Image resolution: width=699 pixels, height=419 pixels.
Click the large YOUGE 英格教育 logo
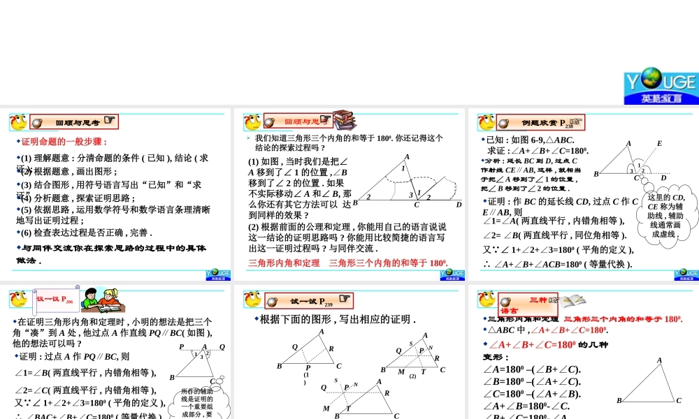pos(661,86)
